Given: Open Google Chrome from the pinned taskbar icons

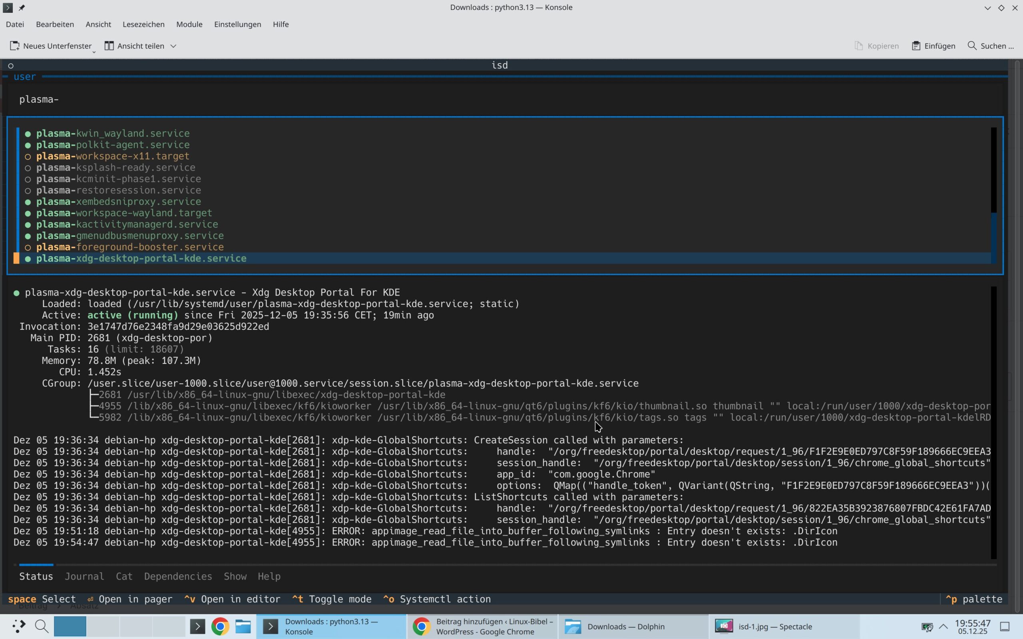Looking at the screenshot, I should pos(220,626).
